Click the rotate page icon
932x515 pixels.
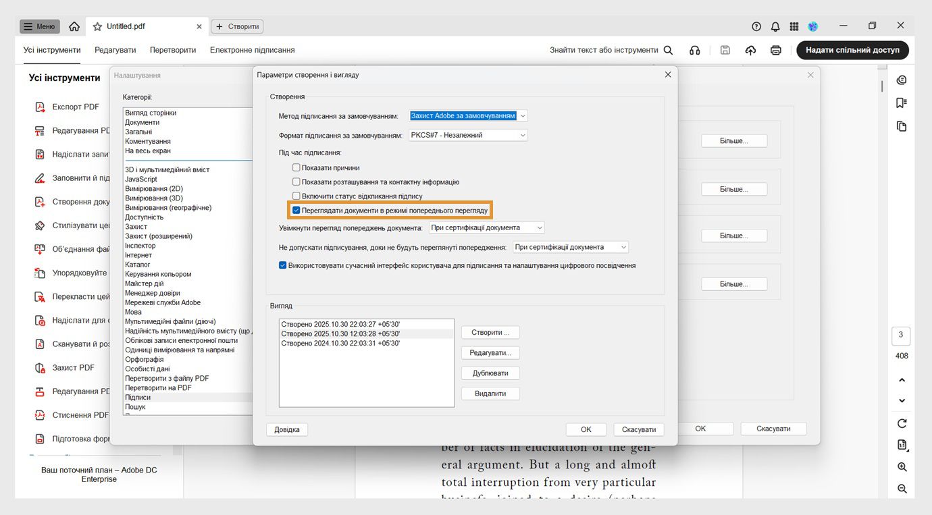(902, 423)
